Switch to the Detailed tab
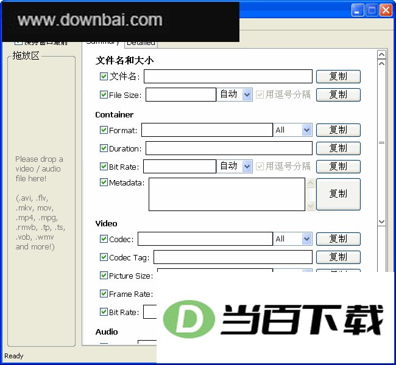The image size is (396, 365). pyautogui.click(x=141, y=44)
